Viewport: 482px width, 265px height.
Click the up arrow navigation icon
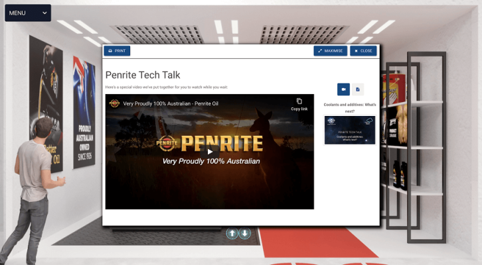tap(232, 233)
